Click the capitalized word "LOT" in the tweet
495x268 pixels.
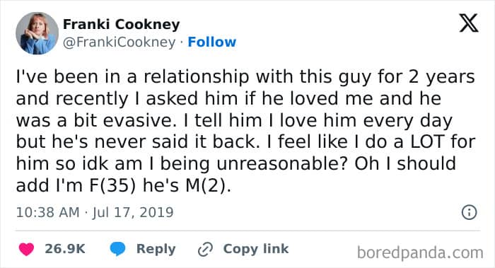click(427, 141)
